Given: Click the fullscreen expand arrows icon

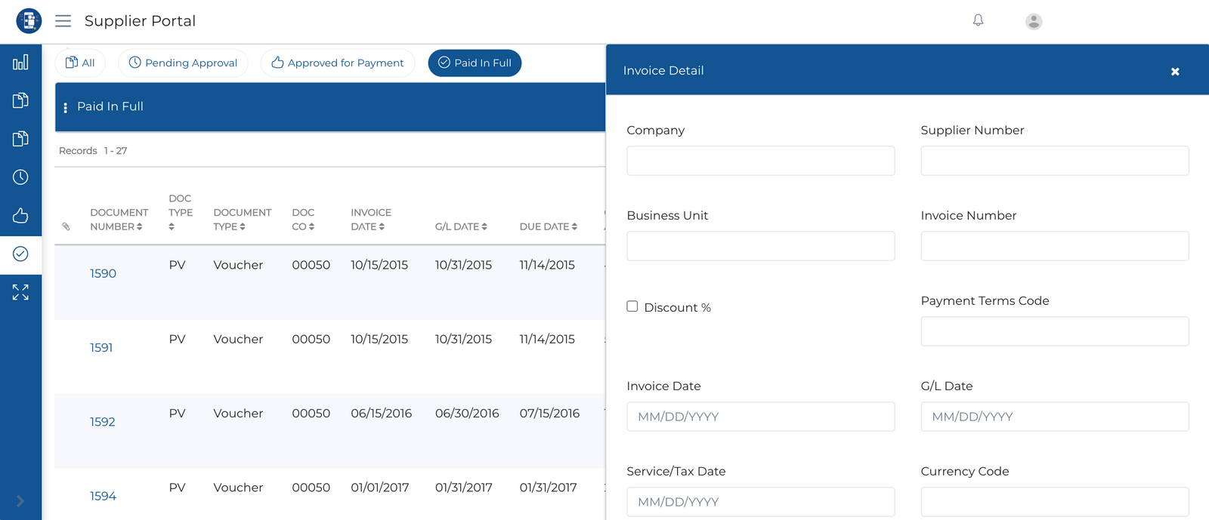Looking at the screenshot, I should [20, 293].
